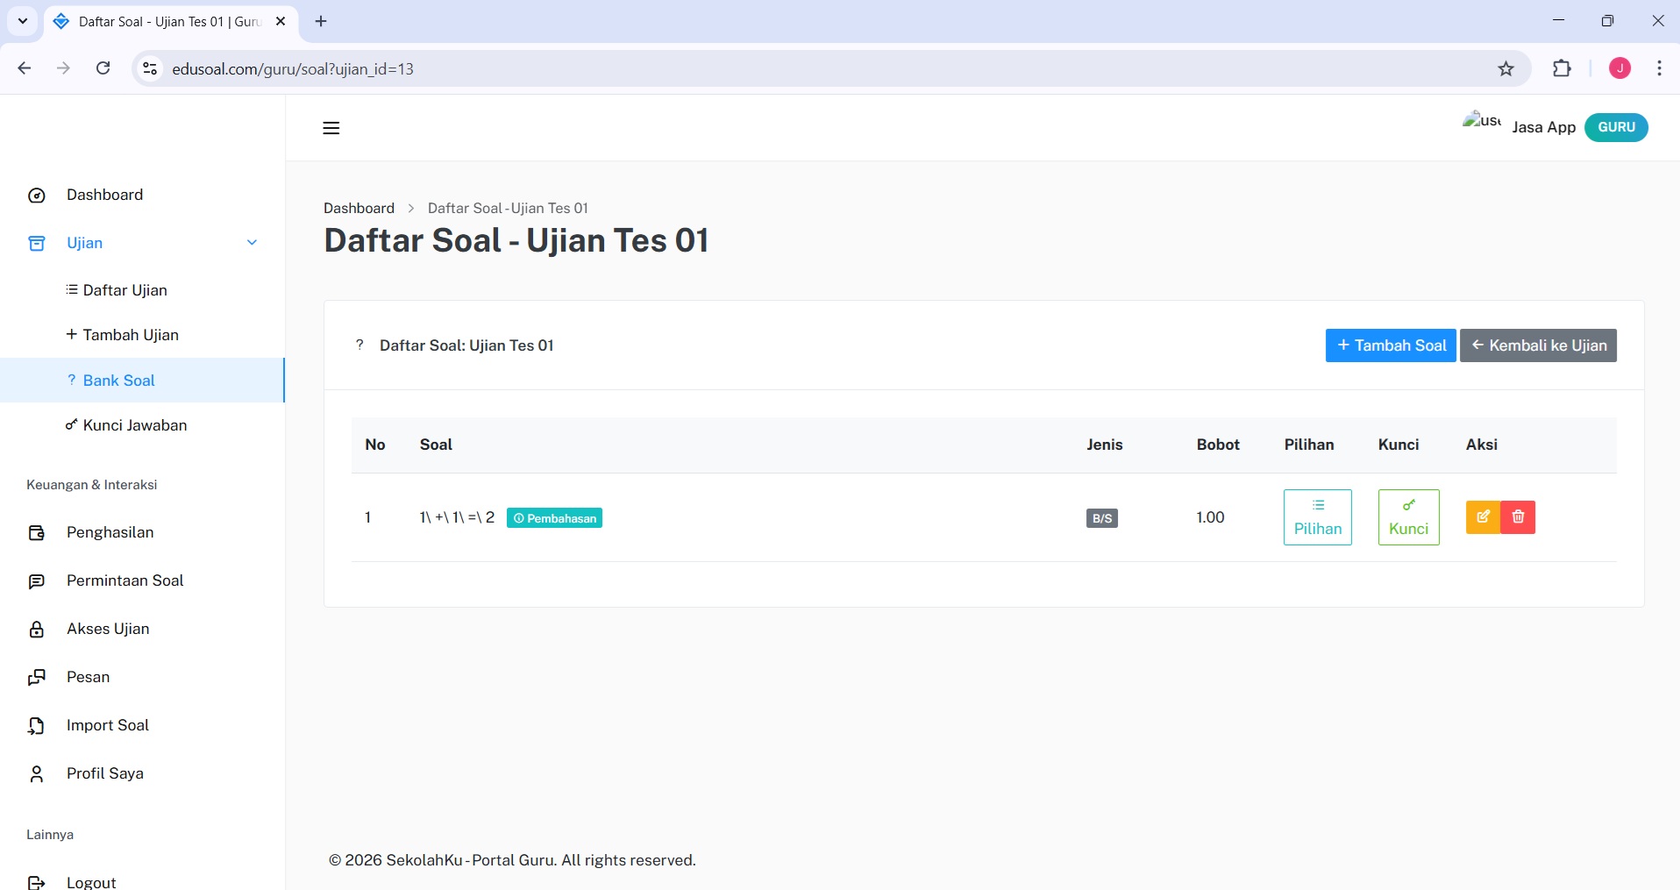The width and height of the screenshot is (1680, 890).
Task: Open Chrome three-dot menu
Action: coord(1659,68)
